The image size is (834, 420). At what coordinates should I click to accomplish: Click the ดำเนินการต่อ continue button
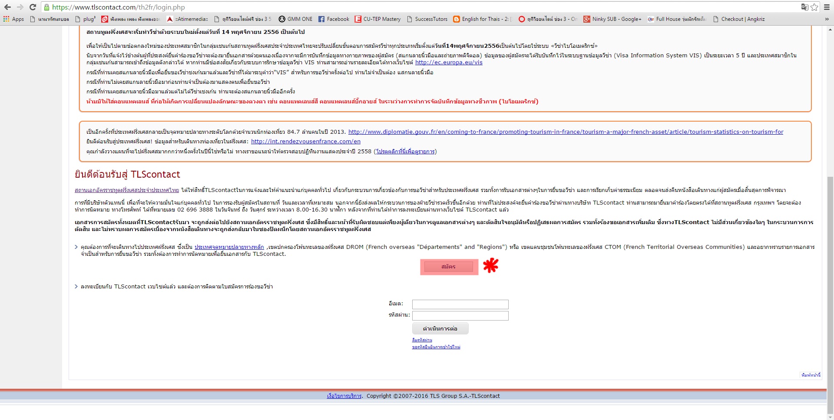coord(440,329)
